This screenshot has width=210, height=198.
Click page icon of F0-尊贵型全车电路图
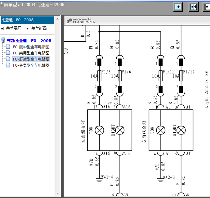[x=8, y=65]
